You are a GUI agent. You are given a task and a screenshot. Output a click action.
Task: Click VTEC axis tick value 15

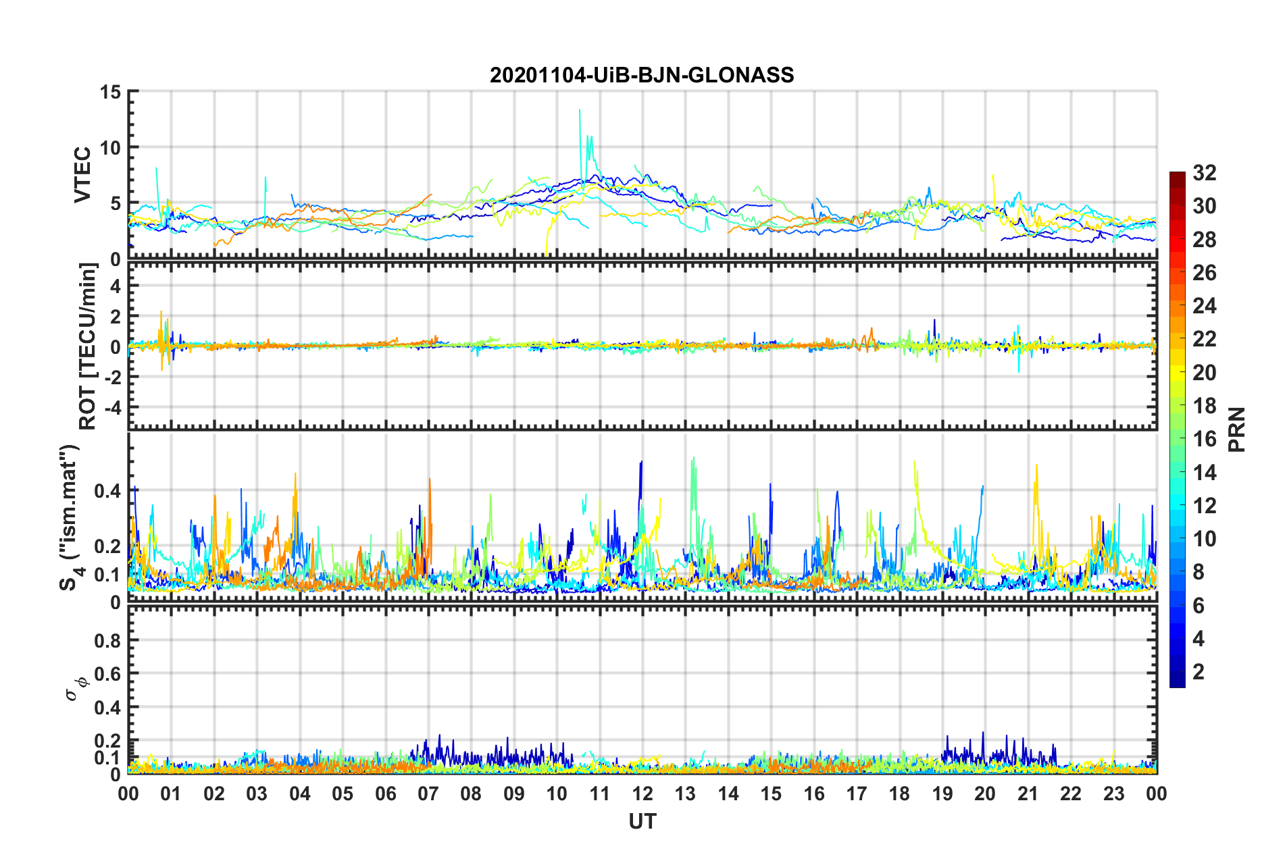[109, 93]
